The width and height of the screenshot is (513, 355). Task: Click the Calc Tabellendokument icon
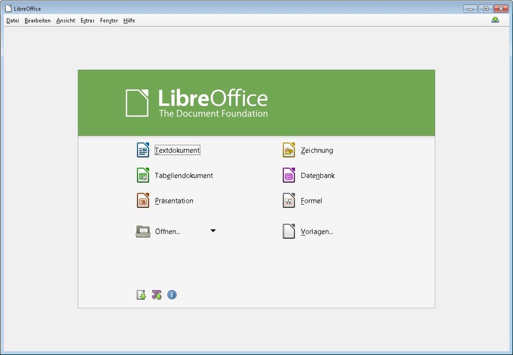coord(143,175)
